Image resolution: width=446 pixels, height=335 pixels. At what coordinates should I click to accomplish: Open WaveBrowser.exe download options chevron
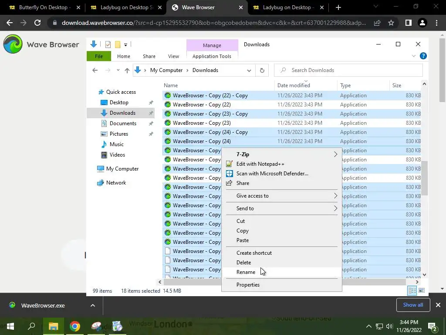tap(93, 305)
